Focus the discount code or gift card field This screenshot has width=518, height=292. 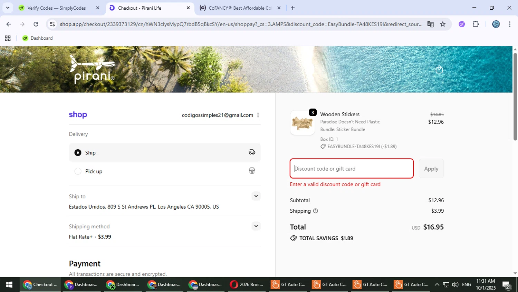tap(352, 169)
